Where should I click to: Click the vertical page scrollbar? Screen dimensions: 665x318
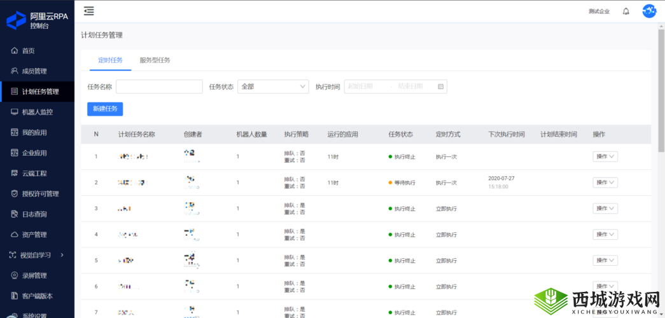click(661, 89)
